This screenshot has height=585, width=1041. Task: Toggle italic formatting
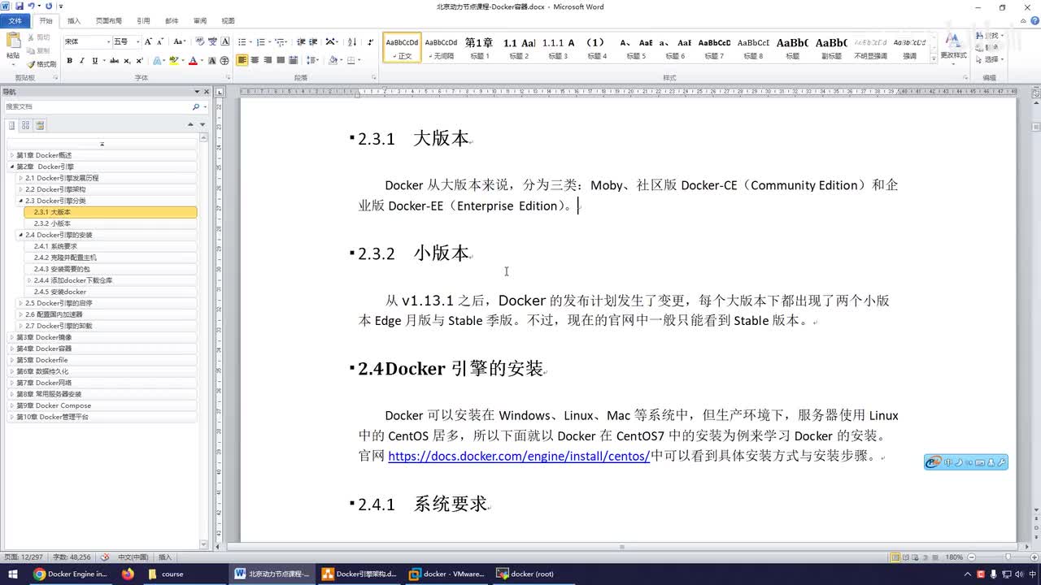(82, 60)
